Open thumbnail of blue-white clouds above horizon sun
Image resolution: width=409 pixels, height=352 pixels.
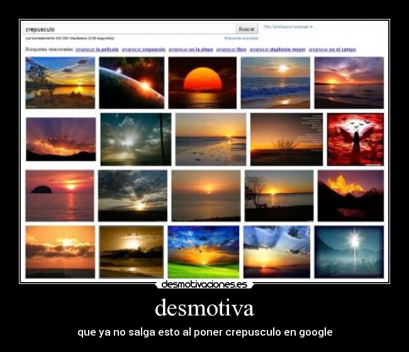point(277,252)
